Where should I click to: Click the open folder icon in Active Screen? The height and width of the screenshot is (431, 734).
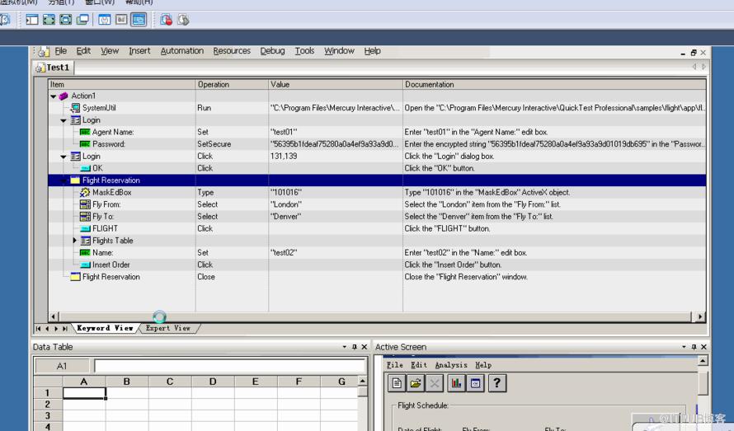(415, 383)
